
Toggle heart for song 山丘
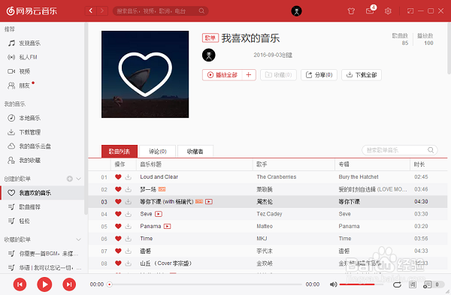pyautogui.click(x=118, y=263)
